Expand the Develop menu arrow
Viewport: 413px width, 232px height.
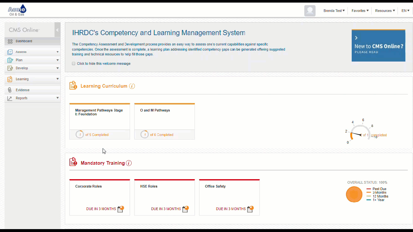tap(57, 68)
